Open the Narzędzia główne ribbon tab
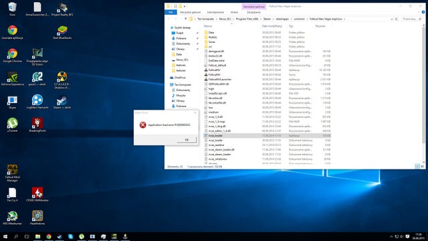This screenshot has width=428, height=241. coord(190,12)
